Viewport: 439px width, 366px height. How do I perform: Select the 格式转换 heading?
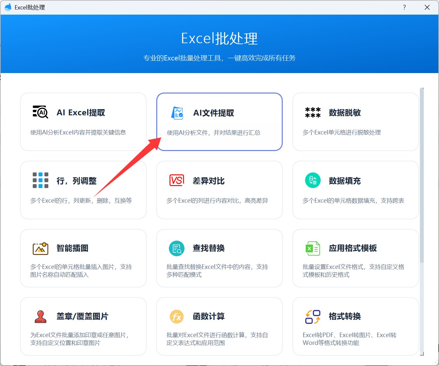click(x=345, y=316)
